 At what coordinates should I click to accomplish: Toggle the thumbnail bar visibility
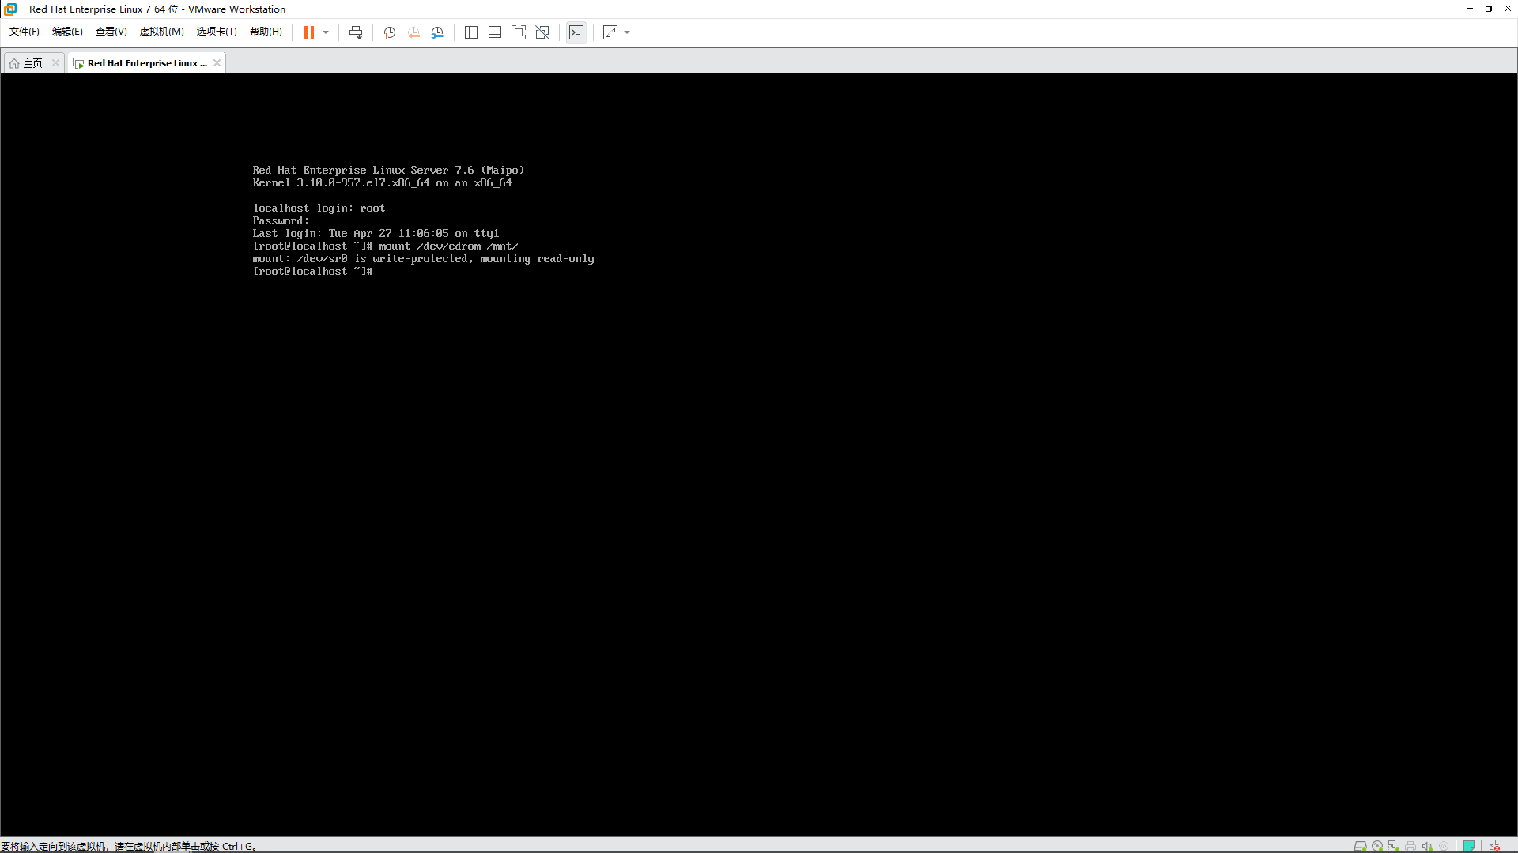(x=495, y=32)
